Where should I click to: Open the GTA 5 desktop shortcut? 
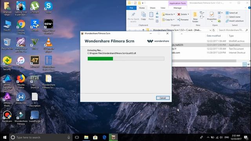pyautogui.click(x=35, y=44)
